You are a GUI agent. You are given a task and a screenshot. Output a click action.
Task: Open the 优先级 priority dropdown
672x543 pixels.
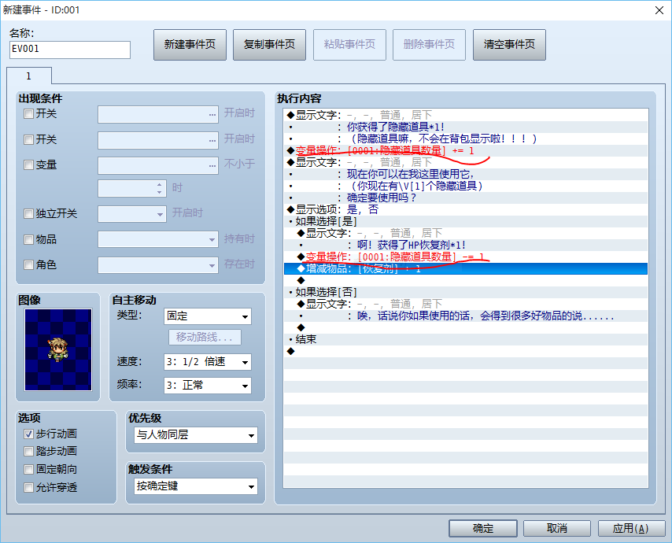[196, 435]
